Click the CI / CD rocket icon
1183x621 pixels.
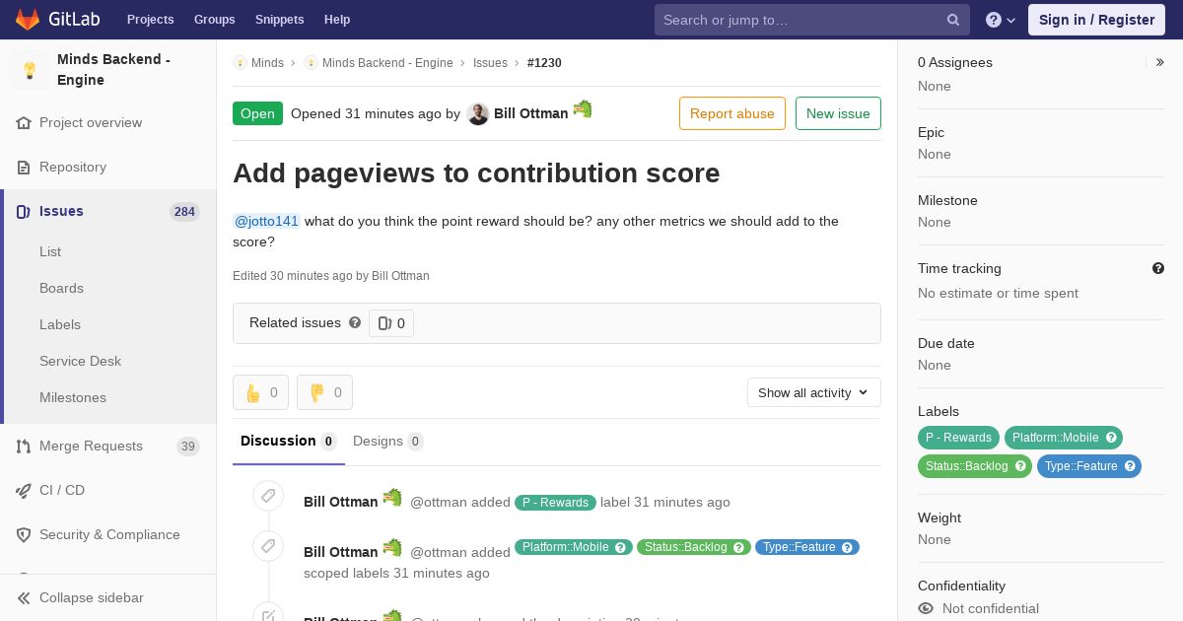[x=24, y=491]
